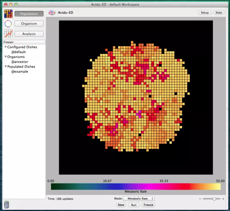Image resolution: width=230 pixels, height=211 pixels.
Task: Collapse the Configured Dishes section
Action: click(x=6, y=47)
